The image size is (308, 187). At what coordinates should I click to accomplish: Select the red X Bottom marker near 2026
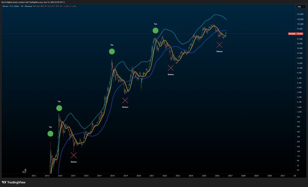(220, 45)
